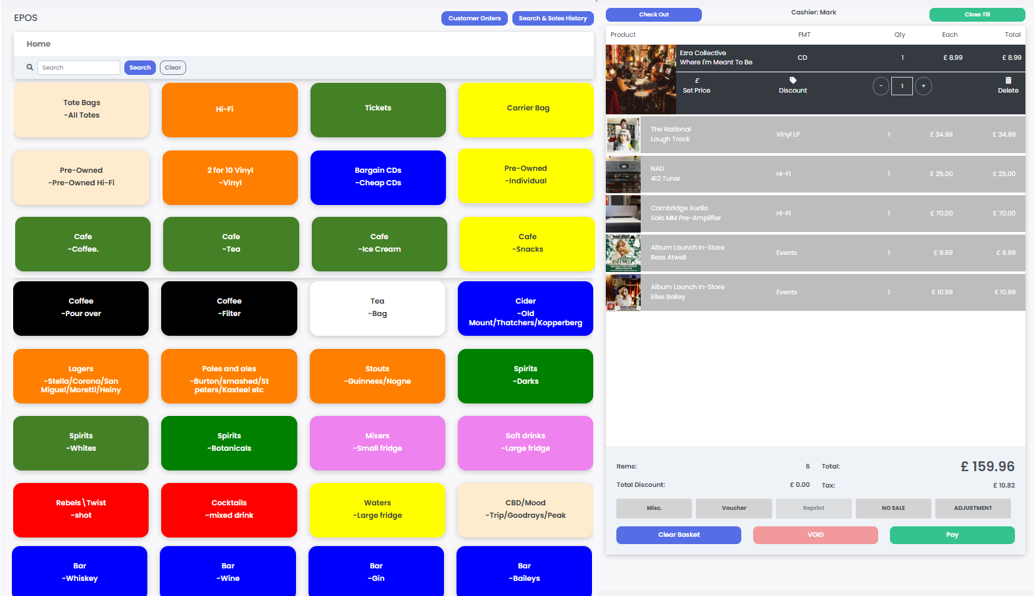Viewport: 1034px width, 596px height.
Task: Delete the Ezra Collective item with trash icon
Action: [x=1008, y=81]
